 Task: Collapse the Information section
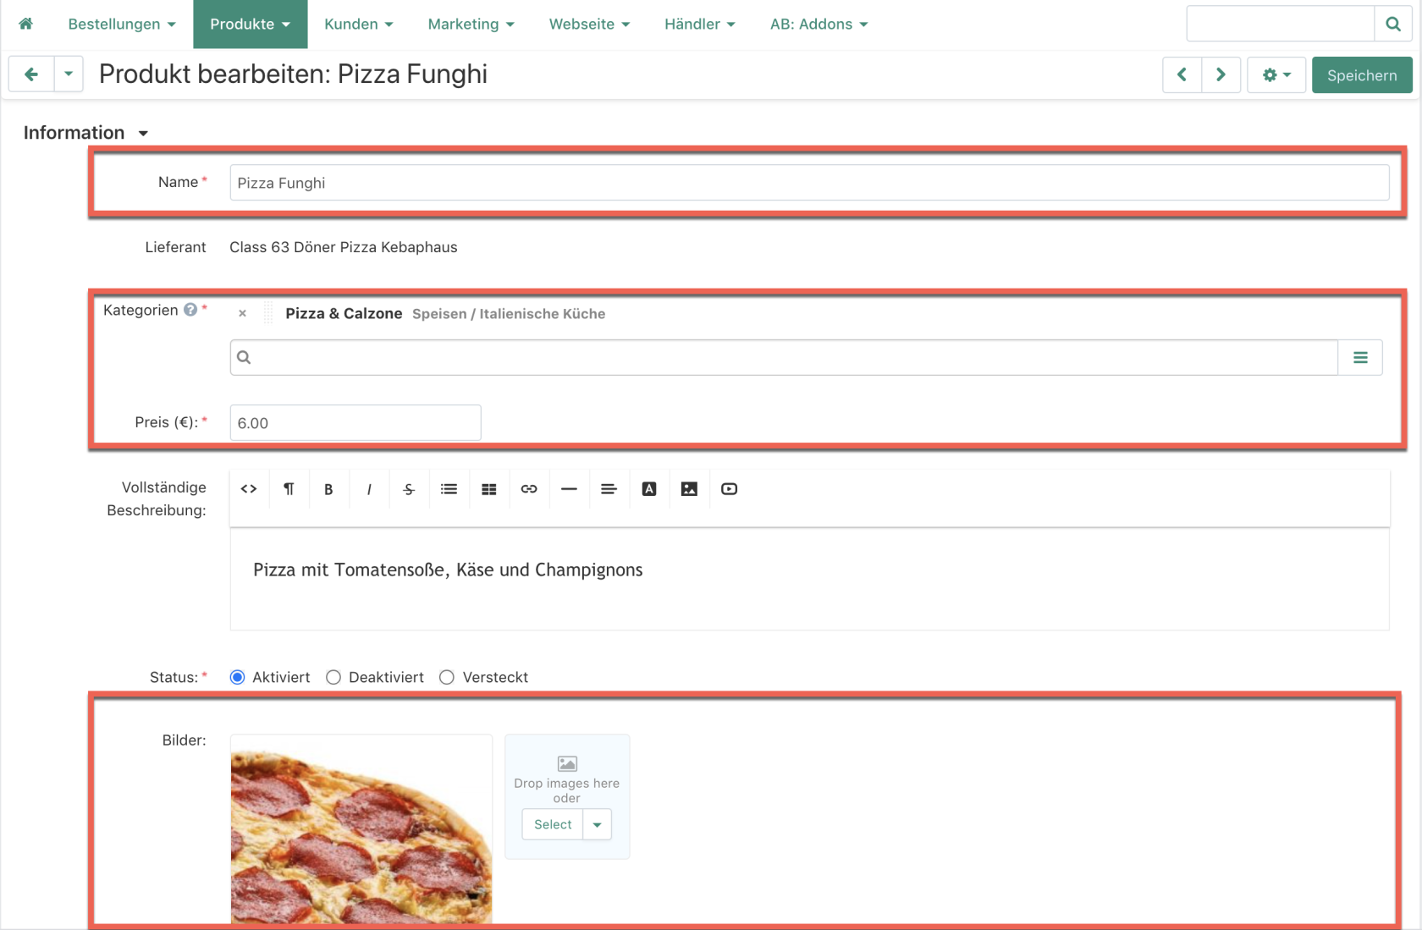(85, 133)
